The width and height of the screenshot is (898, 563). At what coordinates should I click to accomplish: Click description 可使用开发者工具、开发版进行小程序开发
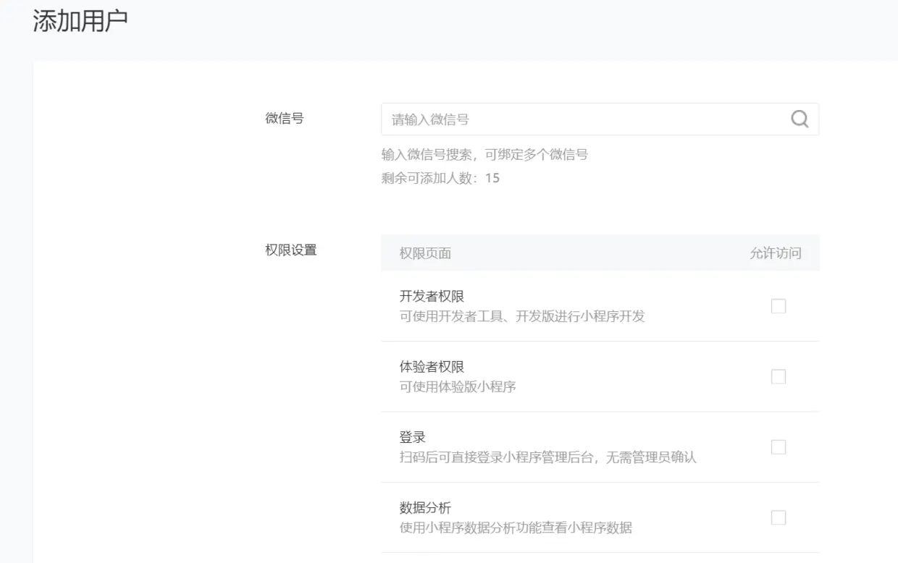[x=522, y=316]
